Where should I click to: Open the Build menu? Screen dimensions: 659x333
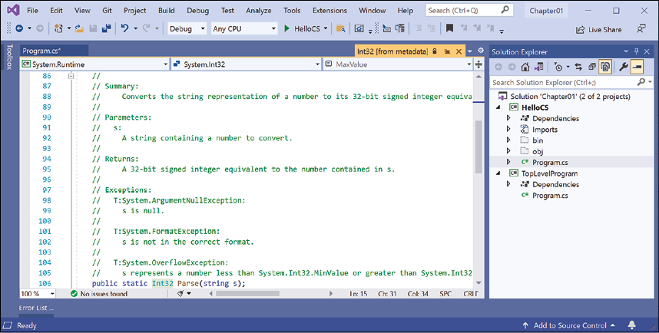coord(167,10)
